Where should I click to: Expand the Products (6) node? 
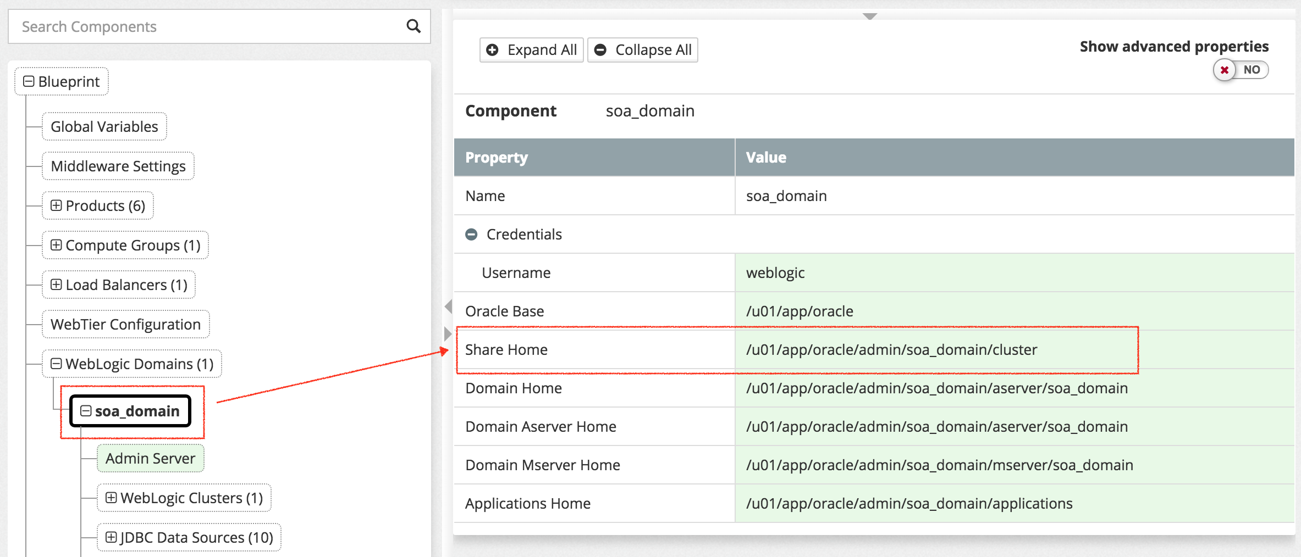[x=56, y=205]
